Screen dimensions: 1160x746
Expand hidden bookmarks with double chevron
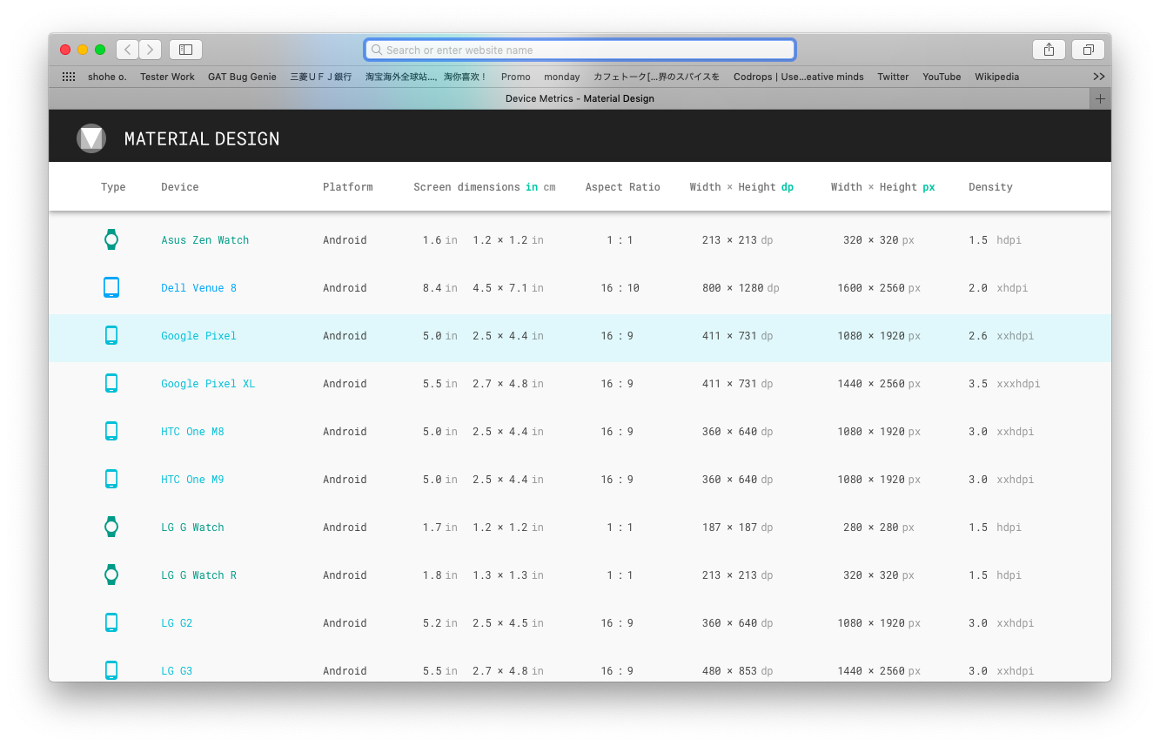click(1099, 77)
